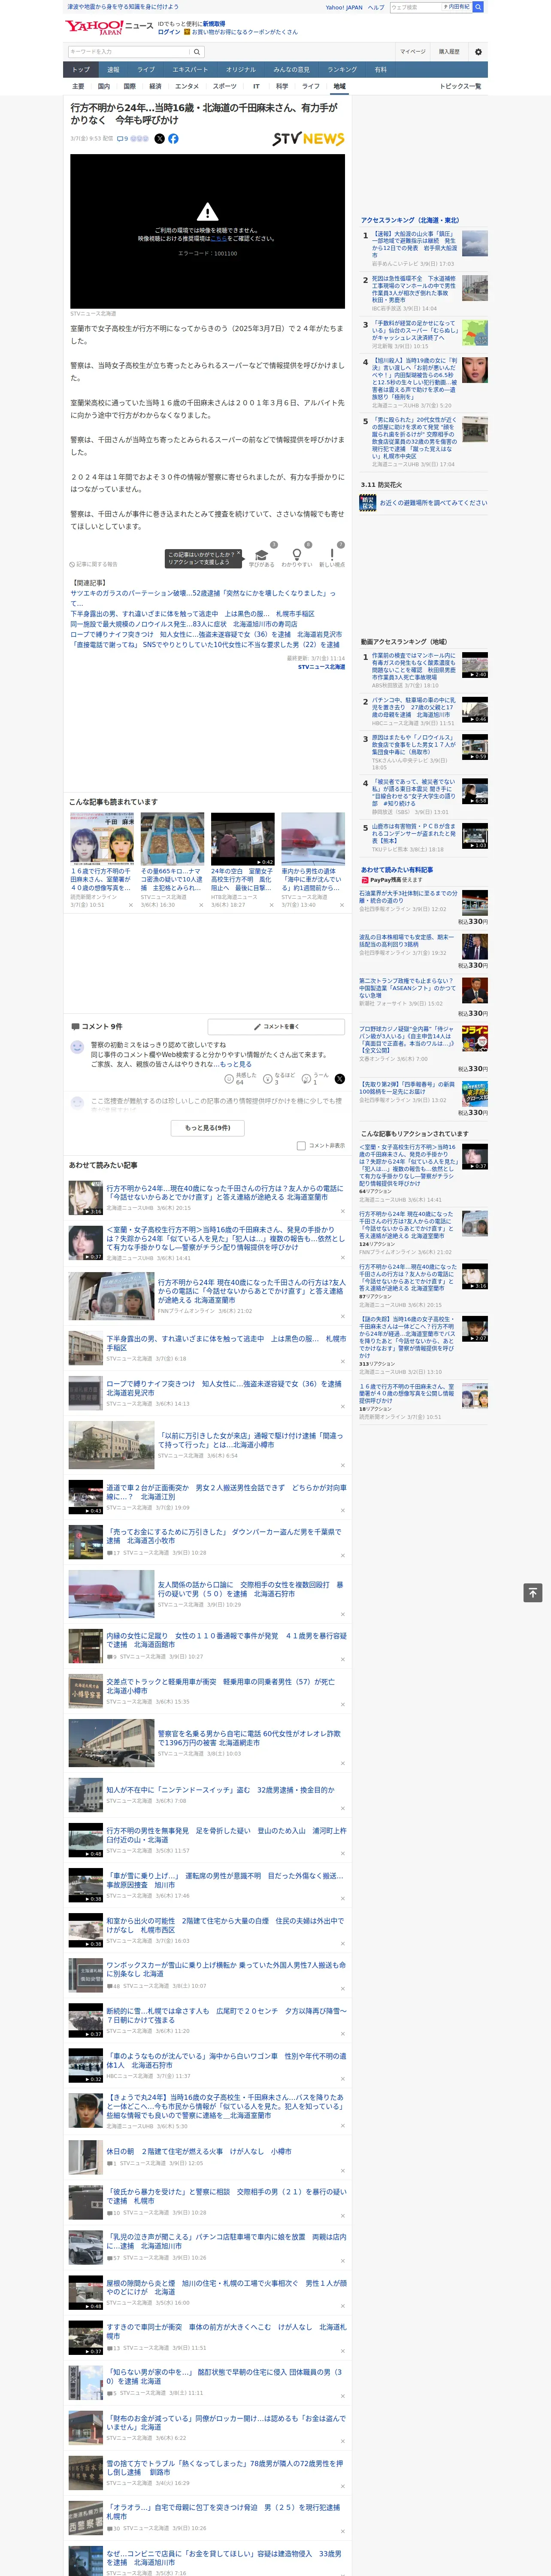Open the エキスパート tab
Image resolution: width=551 pixels, height=2576 pixels.
[190, 69]
